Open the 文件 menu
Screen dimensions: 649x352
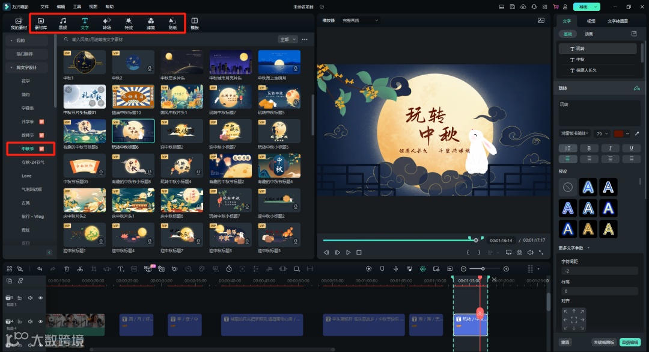tap(44, 7)
